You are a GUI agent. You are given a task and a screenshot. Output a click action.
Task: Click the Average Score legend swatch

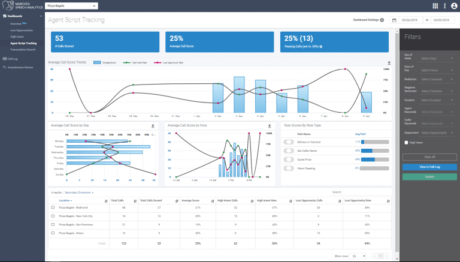(97, 62)
